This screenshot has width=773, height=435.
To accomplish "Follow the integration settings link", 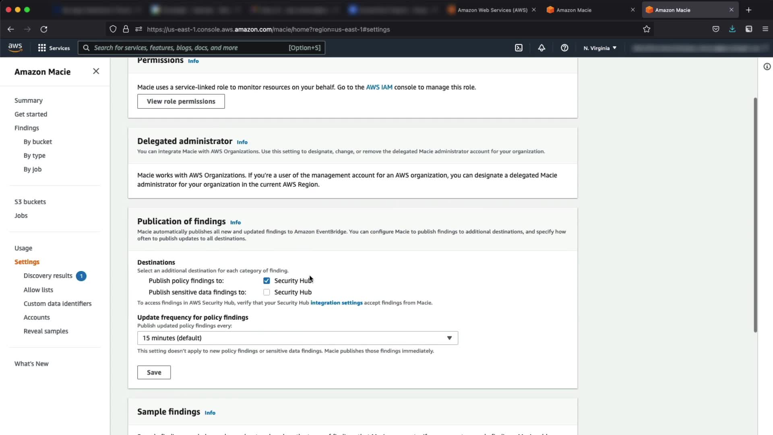I will click(336, 303).
